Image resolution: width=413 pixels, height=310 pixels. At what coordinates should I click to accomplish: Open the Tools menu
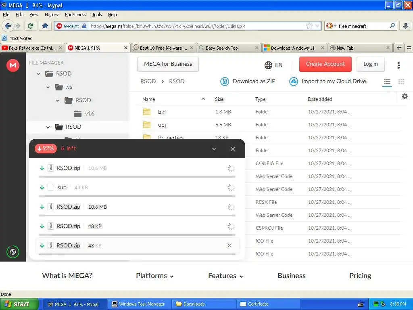(97, 15)
